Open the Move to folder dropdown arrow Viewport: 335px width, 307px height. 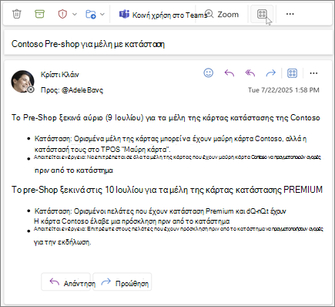pyautogui.click(x=102, y=14)
